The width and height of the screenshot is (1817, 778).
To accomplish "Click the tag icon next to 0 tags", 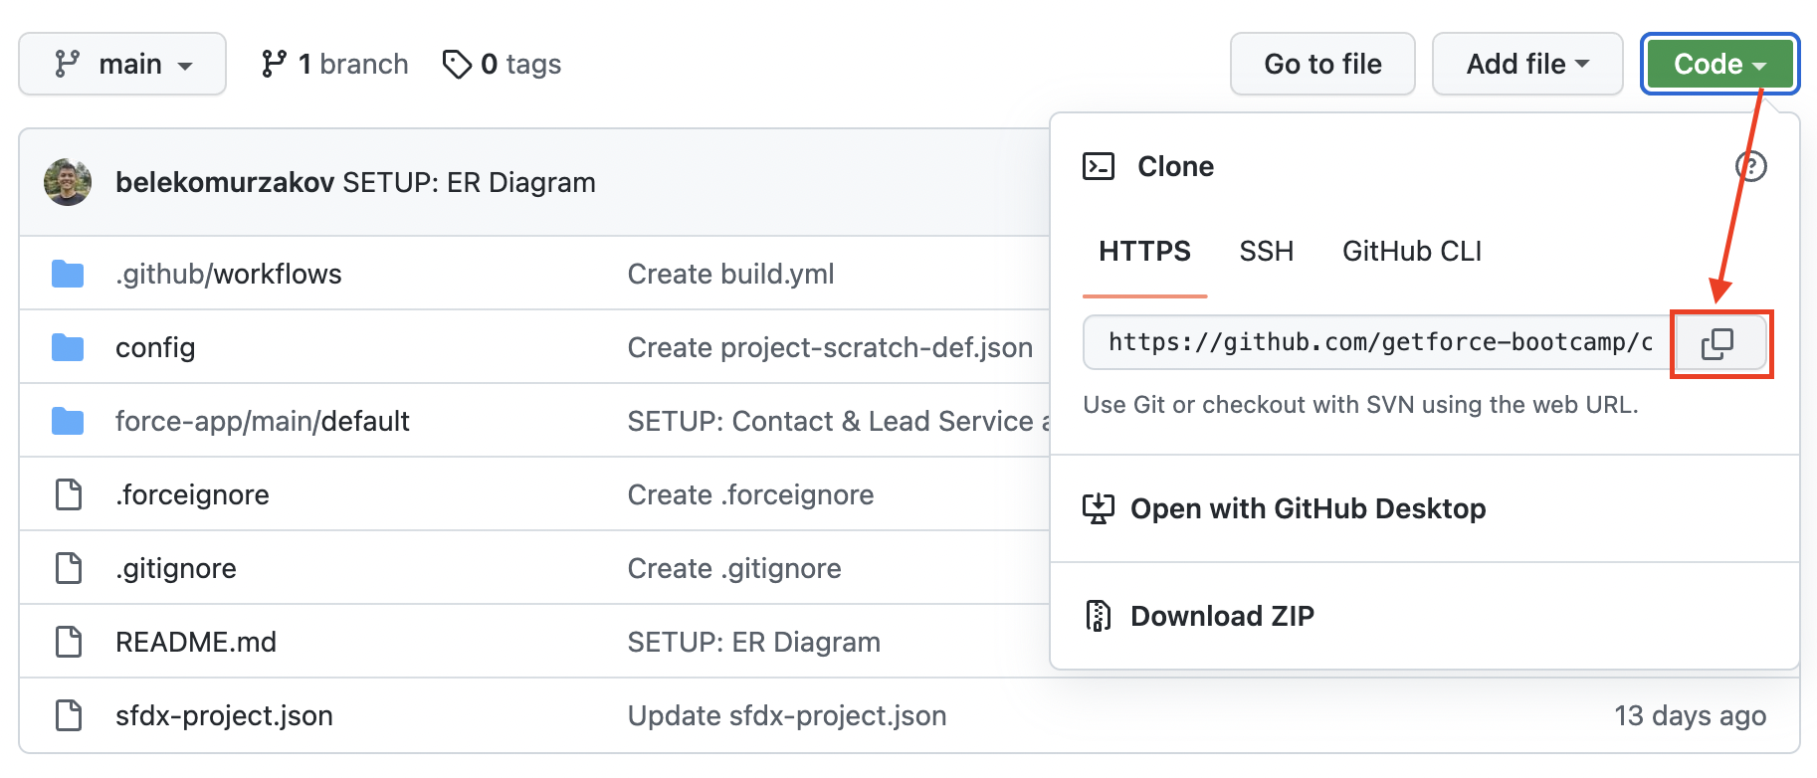I will 457,65.
